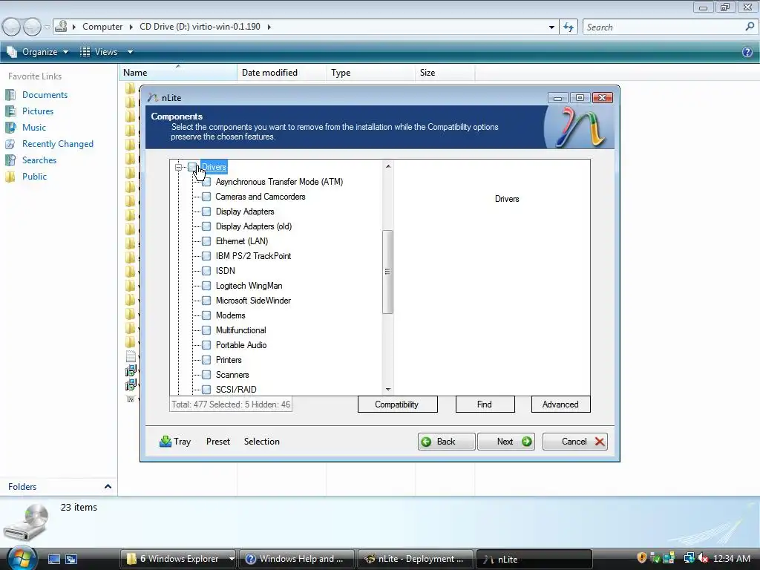Open recent pages dropdown in Explorer

pos(47,27)
